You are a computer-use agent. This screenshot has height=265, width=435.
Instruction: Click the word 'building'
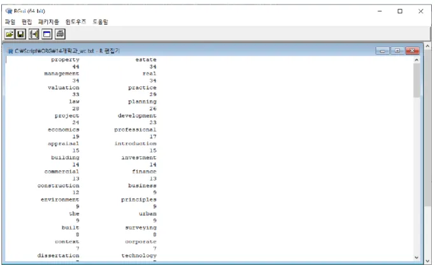pos(65,158)
